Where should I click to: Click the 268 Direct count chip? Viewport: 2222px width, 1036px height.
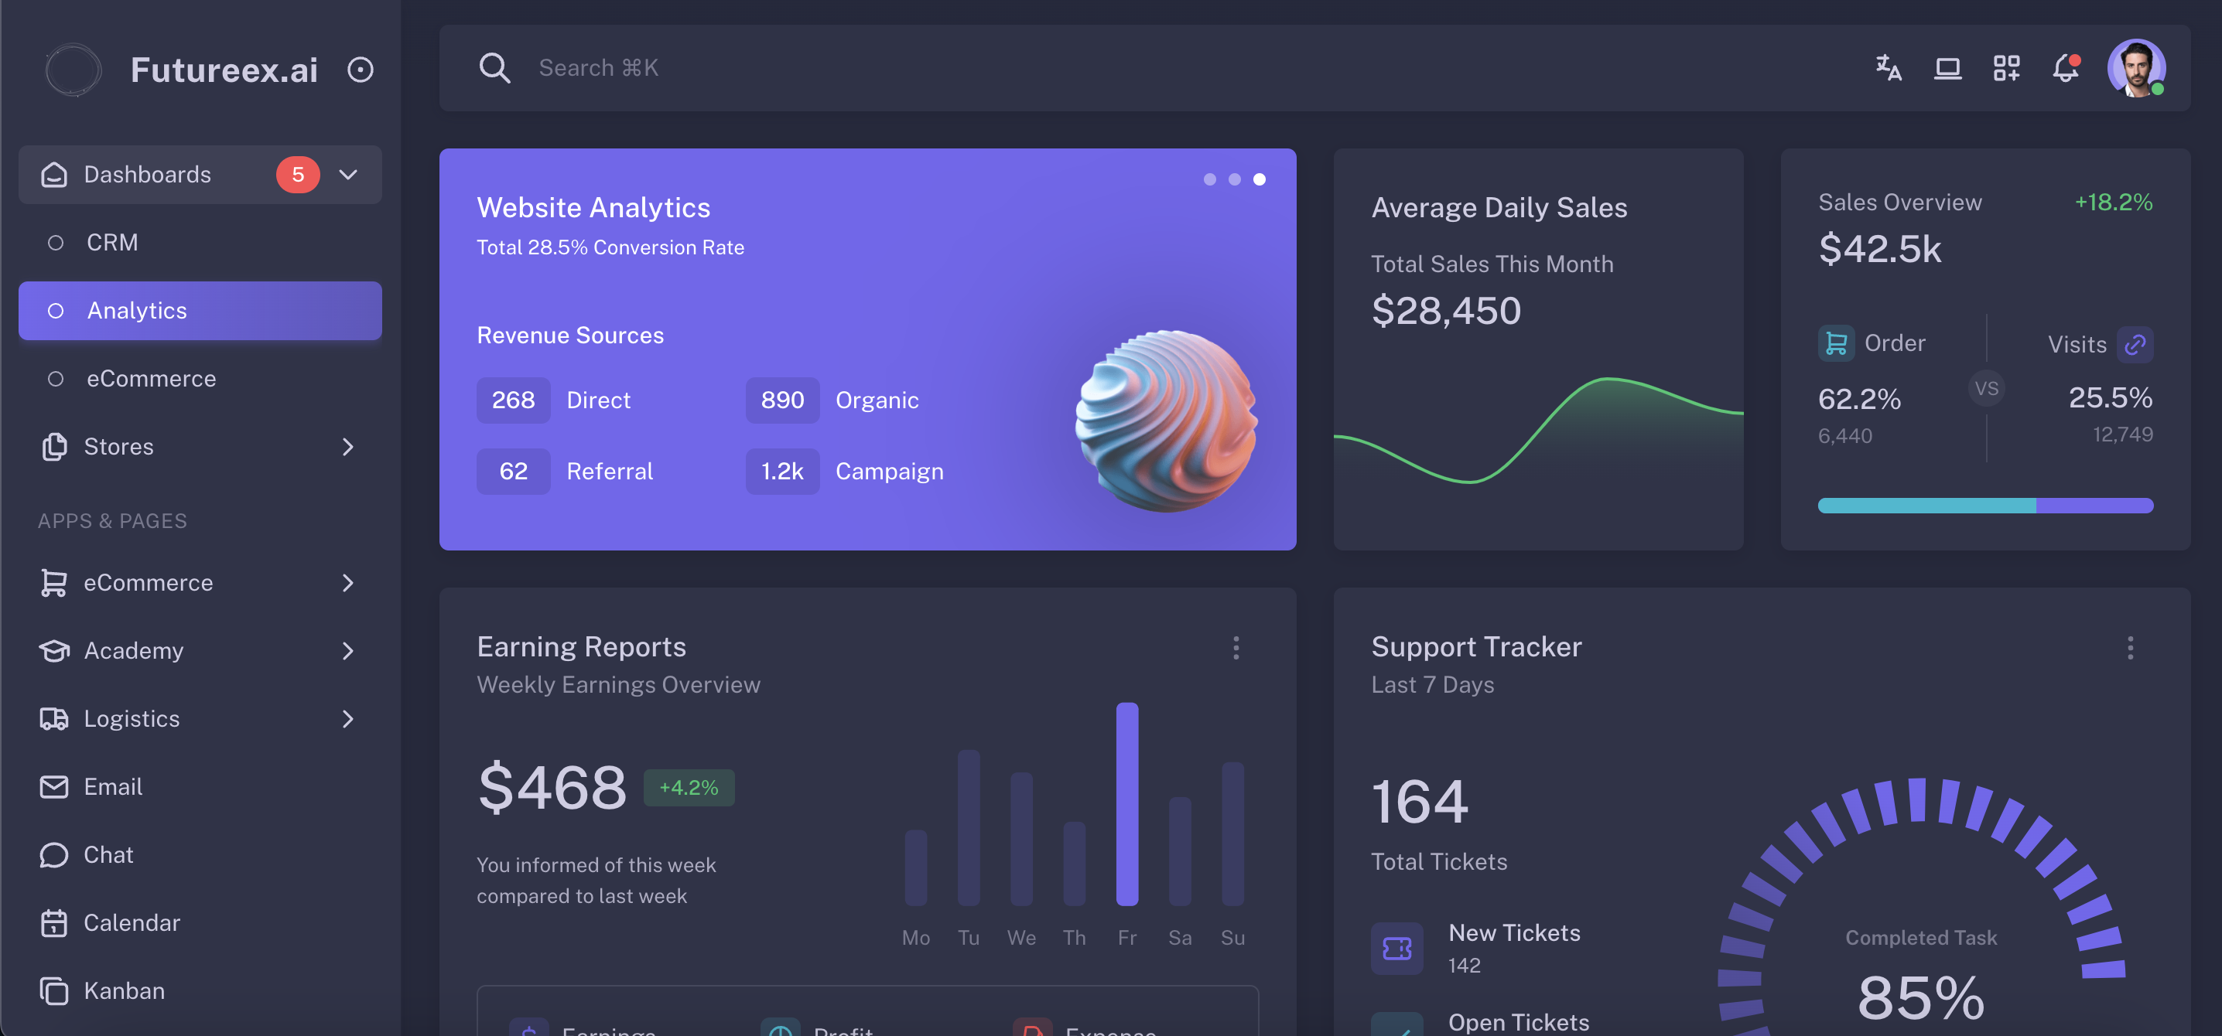[513, 400]
